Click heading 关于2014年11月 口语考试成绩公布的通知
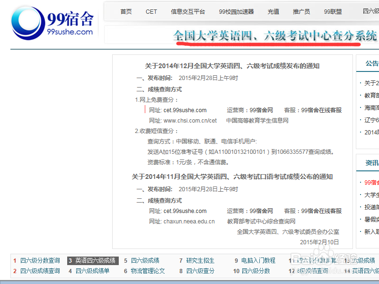The image size is (379, 284). 232,177
